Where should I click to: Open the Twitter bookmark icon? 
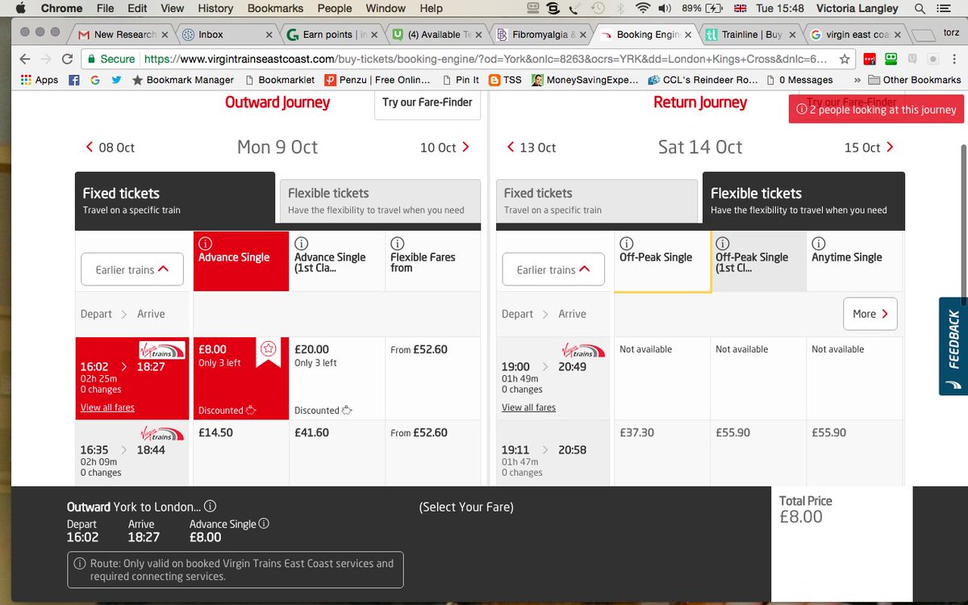pyautogui.click(x=116, y=80)
